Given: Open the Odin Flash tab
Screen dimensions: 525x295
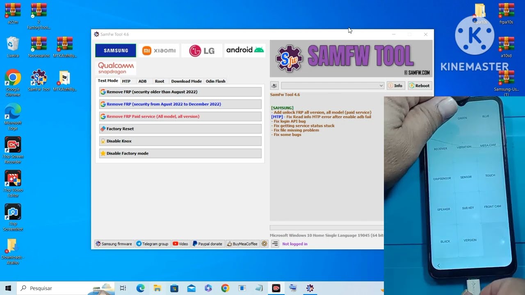Looking at the screenshot, I should (x=215, y=81).
